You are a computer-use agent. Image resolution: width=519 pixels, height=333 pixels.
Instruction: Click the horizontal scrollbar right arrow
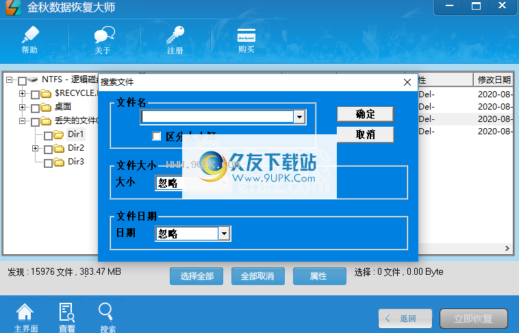tap(507, 248)
